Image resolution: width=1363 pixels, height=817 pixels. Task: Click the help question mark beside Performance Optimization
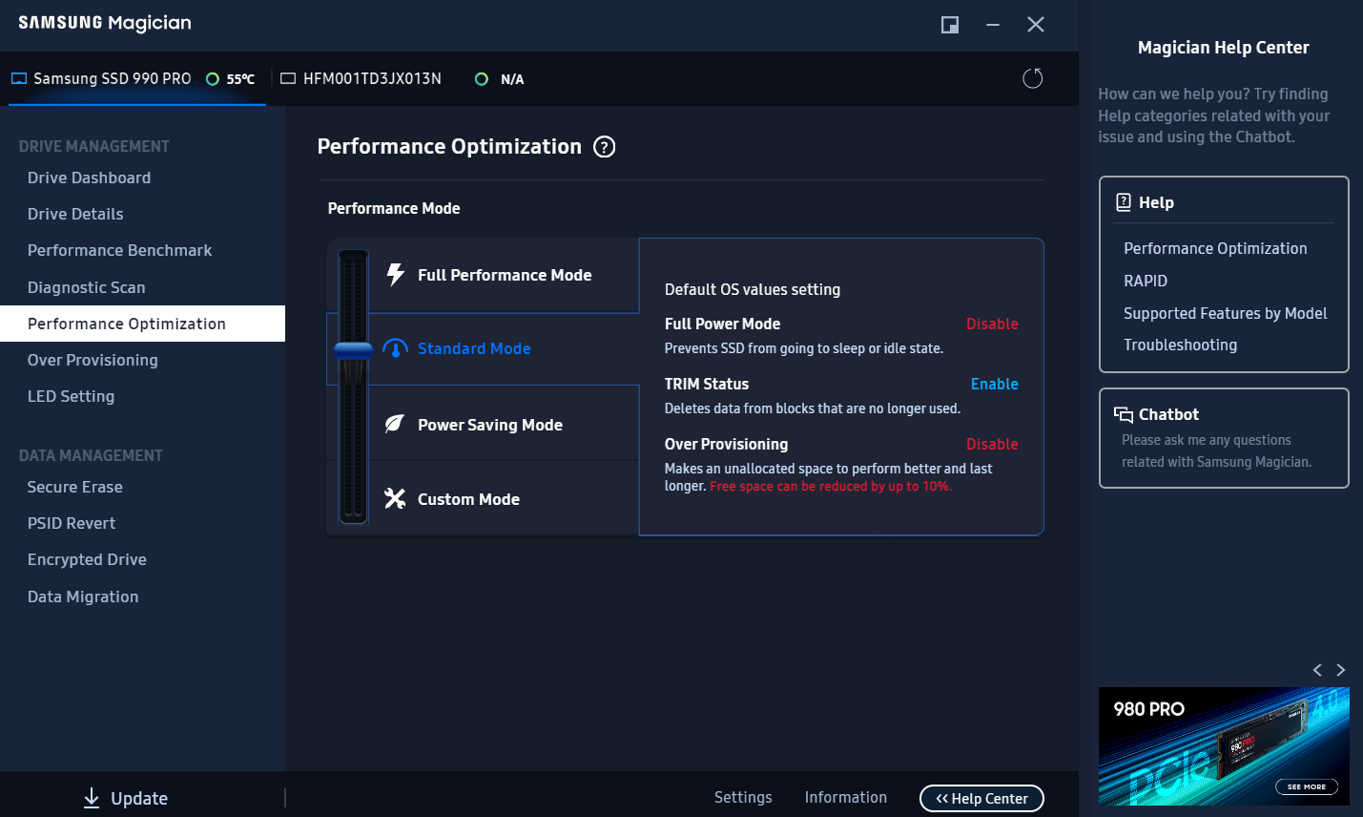click(604, 147)
